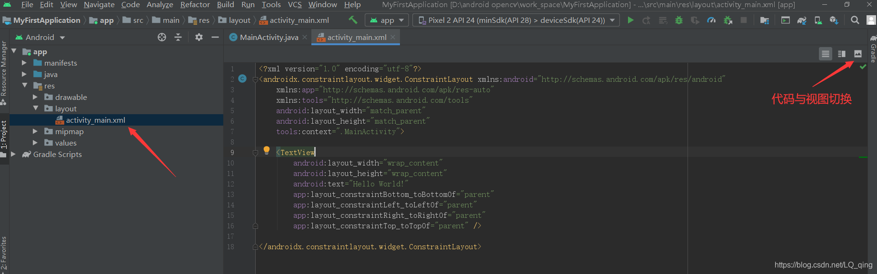
Task: Open the Build menu
Action: [225, 5]
